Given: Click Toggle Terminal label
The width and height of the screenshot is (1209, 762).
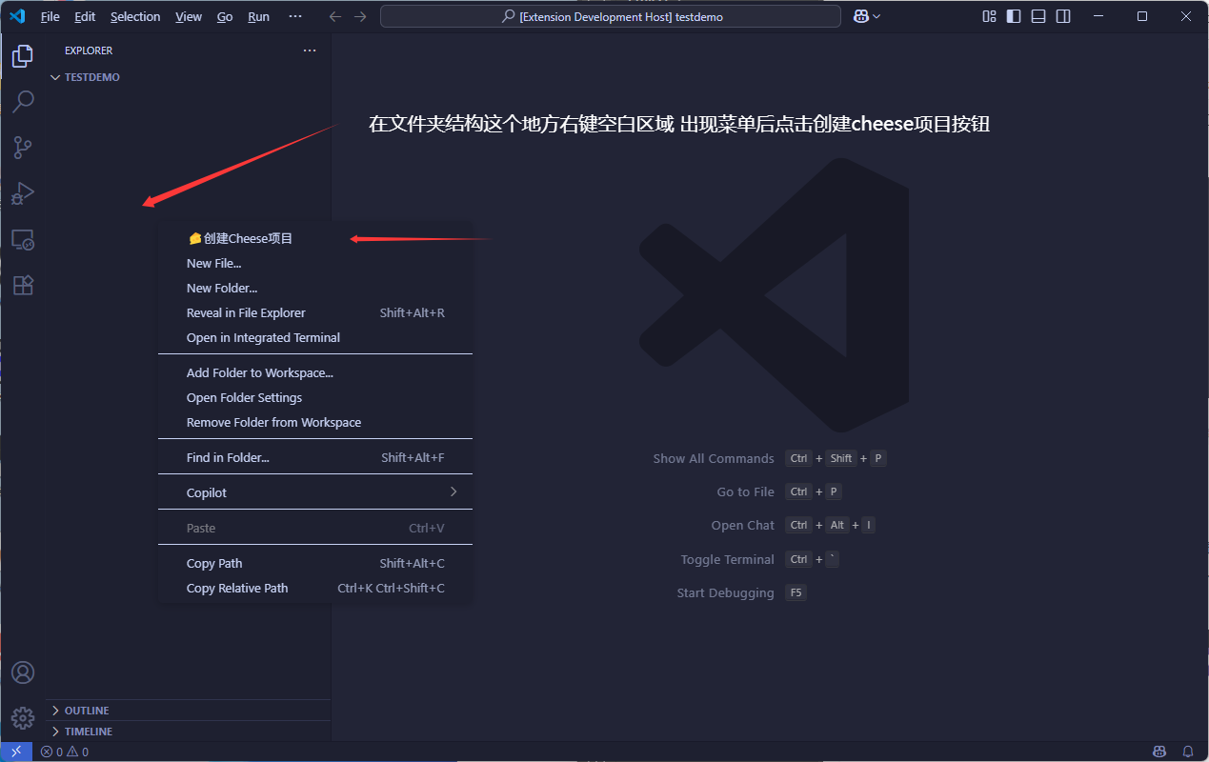Looking at the screenshot, I should (728, 559).
